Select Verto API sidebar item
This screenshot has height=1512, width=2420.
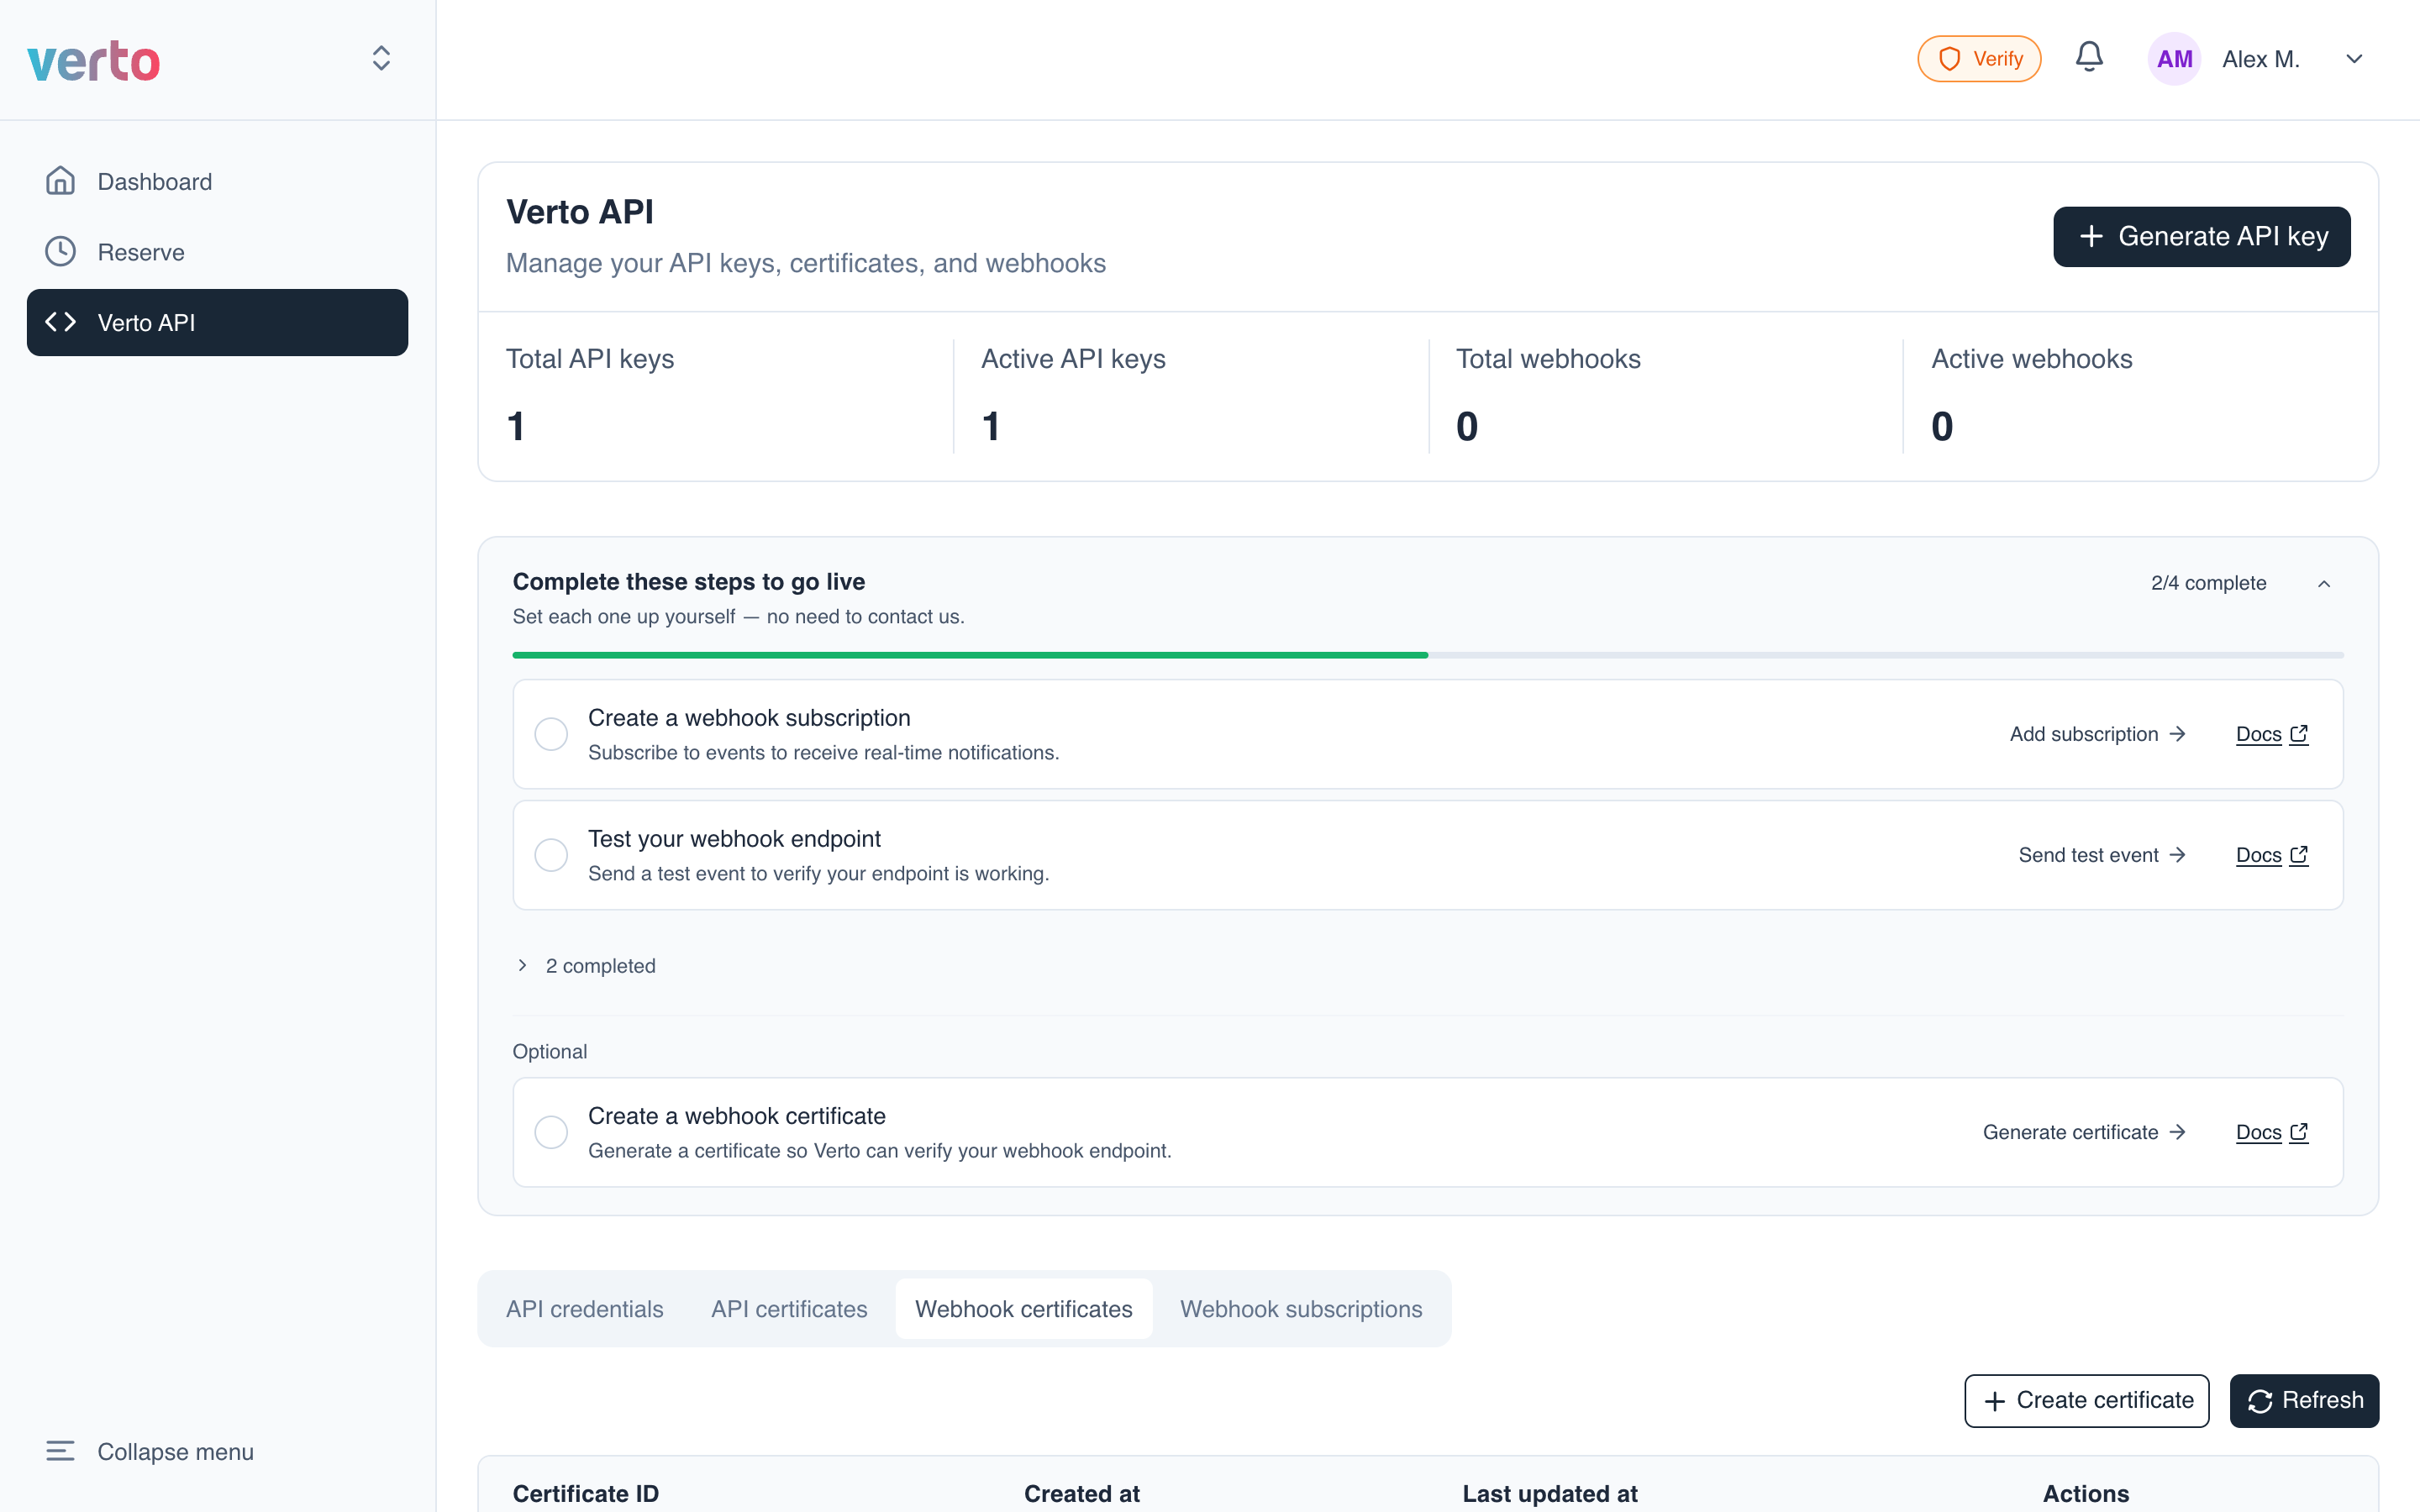217,322
